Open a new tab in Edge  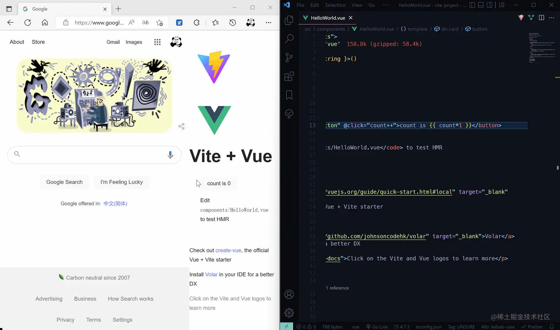click(118, 9)
